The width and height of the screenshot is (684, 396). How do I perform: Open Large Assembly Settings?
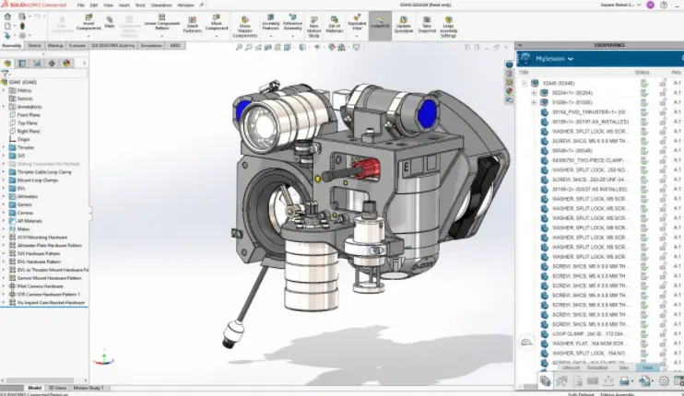pyautogui.click(x=448, y=27)
